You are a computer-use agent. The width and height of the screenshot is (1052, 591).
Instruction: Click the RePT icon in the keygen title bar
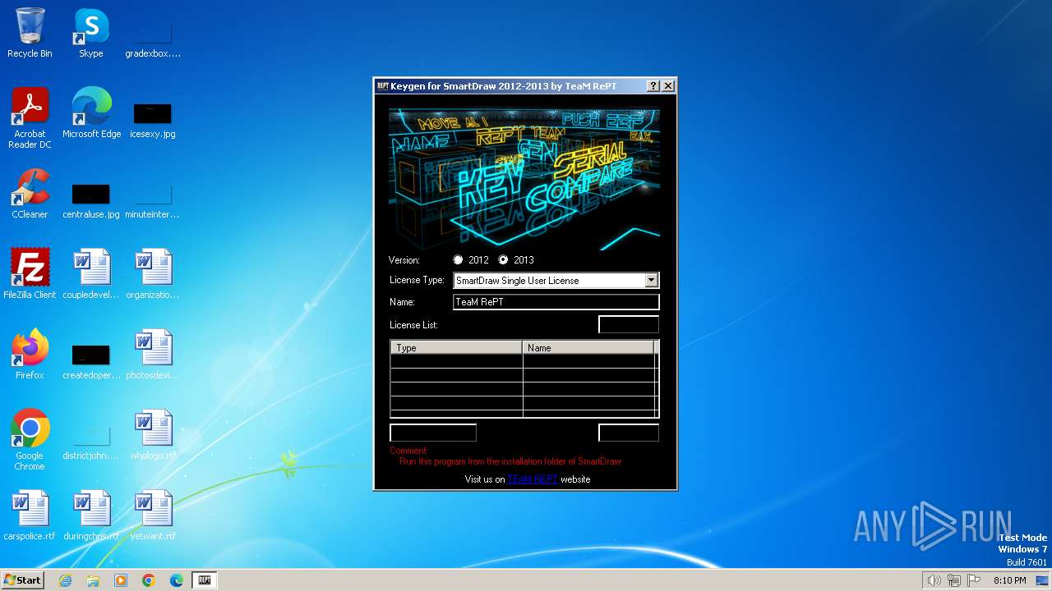point(382,85)
